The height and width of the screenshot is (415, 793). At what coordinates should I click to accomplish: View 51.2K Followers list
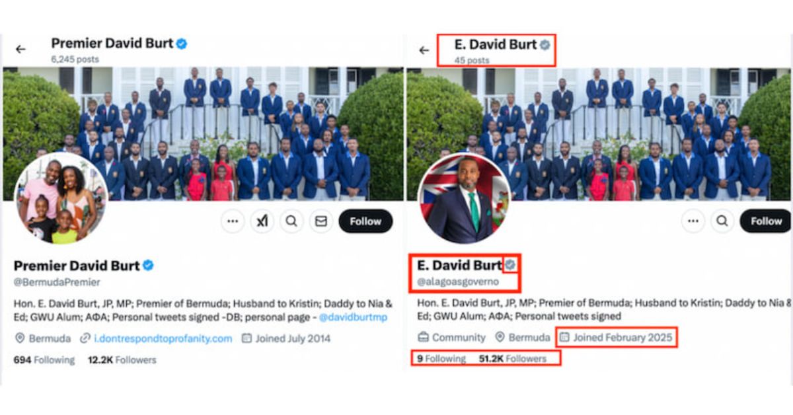[x=513, y=359]
